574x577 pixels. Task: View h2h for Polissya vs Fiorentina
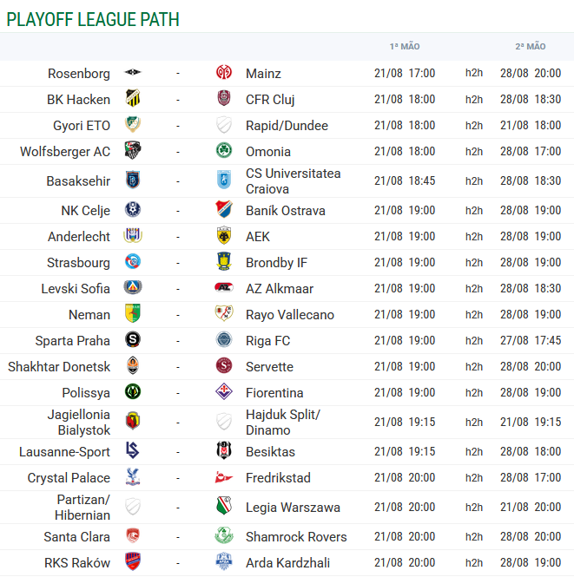[x=474, y=393]
